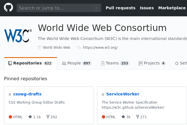This screenshot has height=125, width=187.
Task: Open Pull requests in top navigation
Action: (x=120, y=8)
